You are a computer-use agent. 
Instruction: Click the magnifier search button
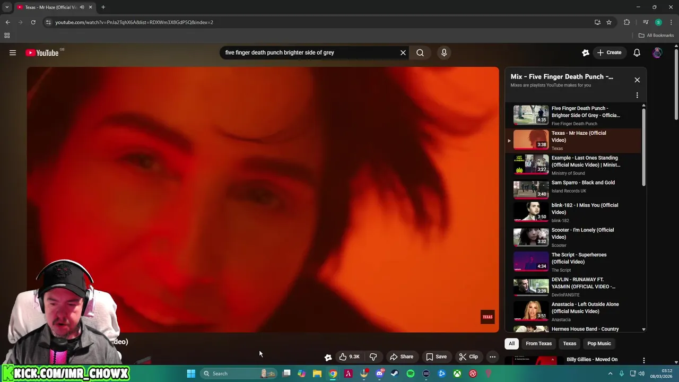pos(420,53)
